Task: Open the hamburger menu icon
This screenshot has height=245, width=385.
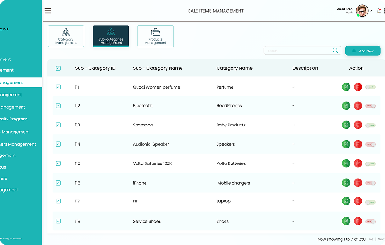Action: click(x=48, y=11)
